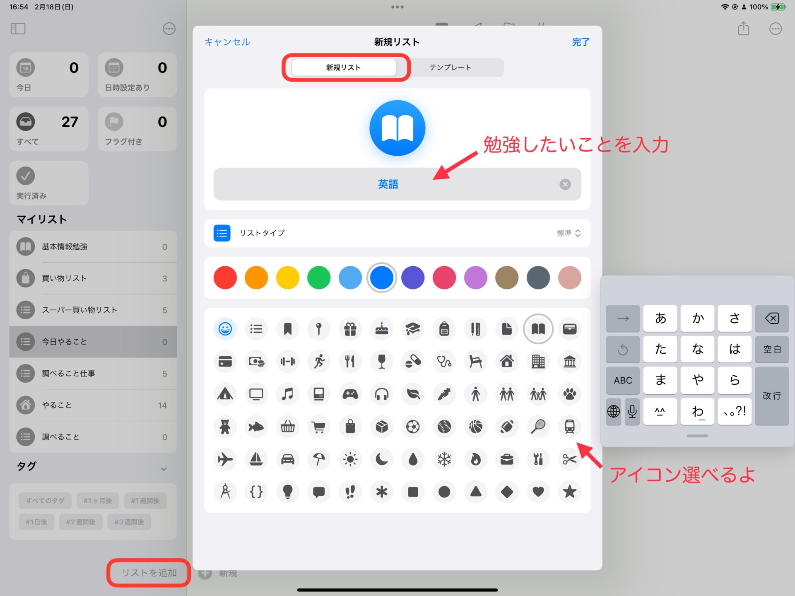The height and width of the screenshot is (596, 795).
Task: Select the book/reading icon
Action: (x=537, y=328)
